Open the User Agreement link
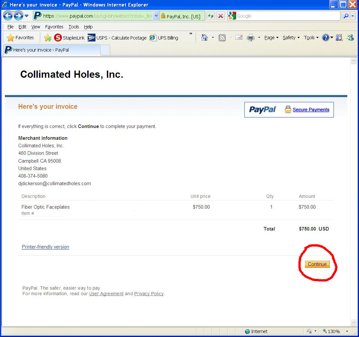 [106, 294]
